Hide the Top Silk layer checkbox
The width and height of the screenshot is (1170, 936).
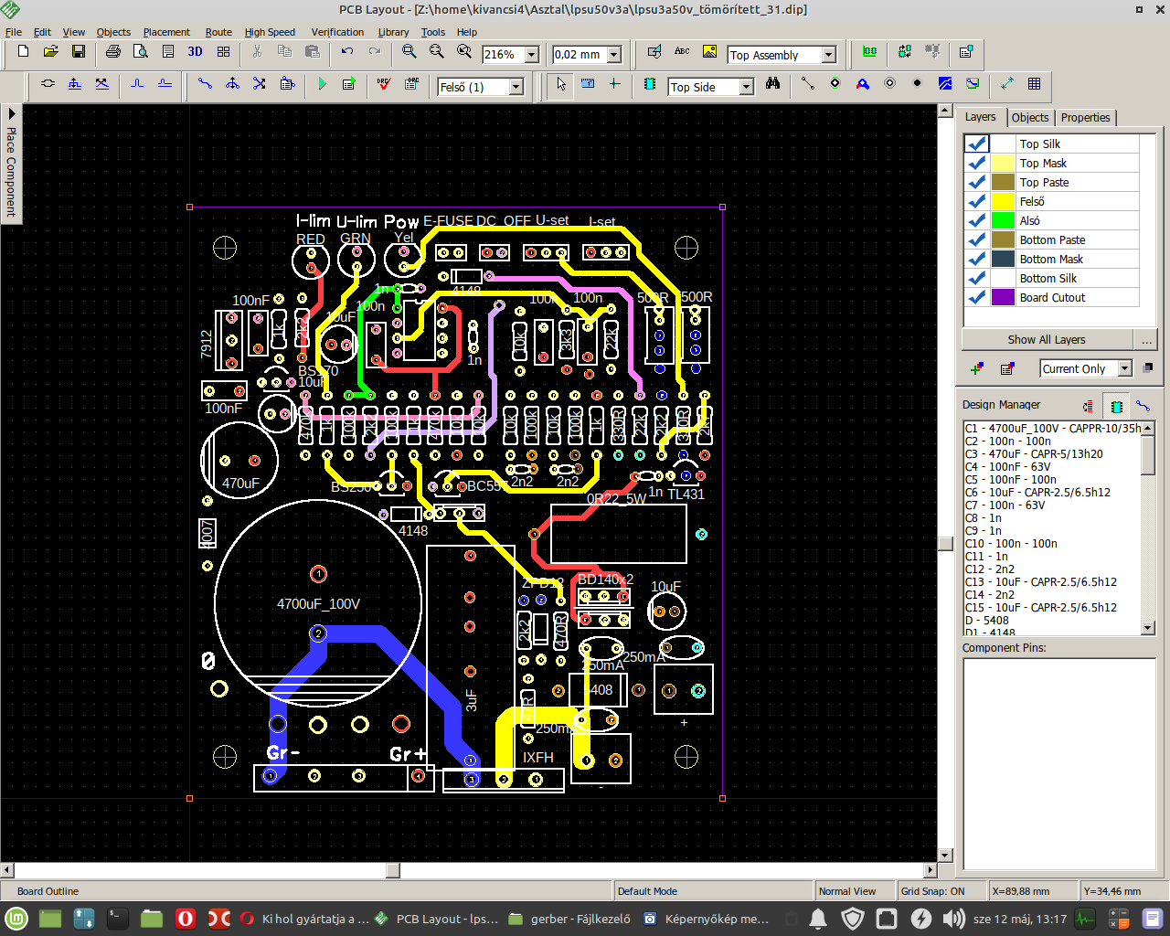pyautogui.click(x=976, y=144)
